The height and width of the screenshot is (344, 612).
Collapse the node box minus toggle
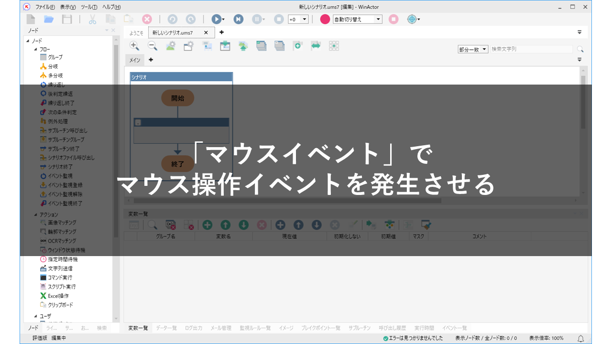click(138, 123)
